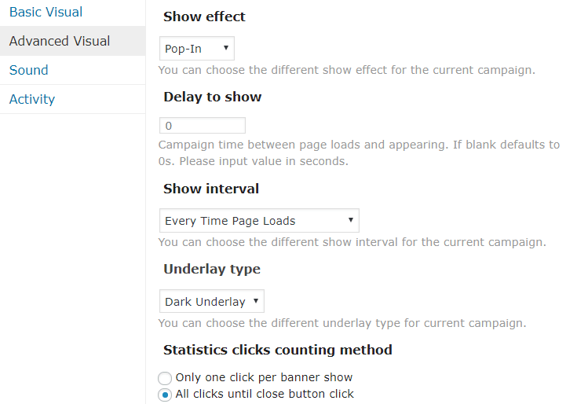Select the All clicks until close button click radio button

(x=165, y=395)
